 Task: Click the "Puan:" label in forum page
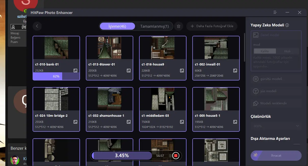(14, 42)
